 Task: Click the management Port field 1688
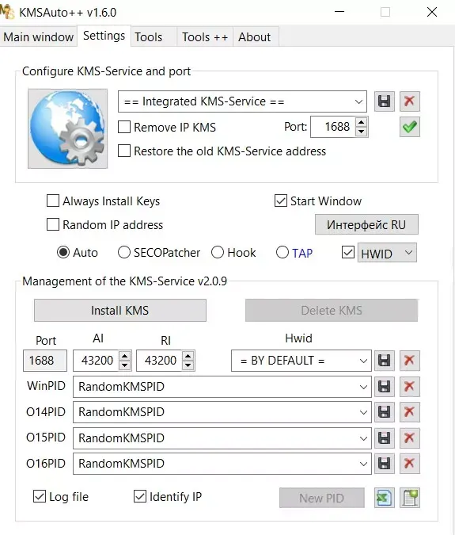click(x=45, y=361)
